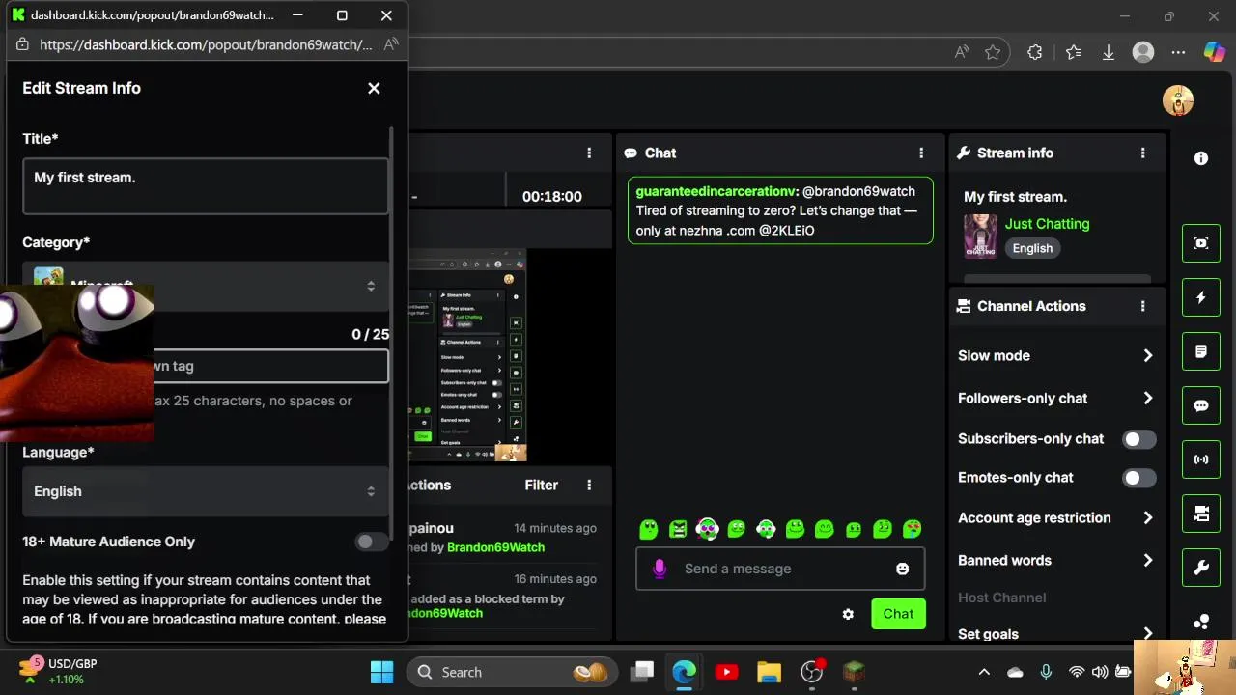The width and height of the screenshot is (1236, 695).
Task: Show hidden system tray icons
Action: pos(984,672)
